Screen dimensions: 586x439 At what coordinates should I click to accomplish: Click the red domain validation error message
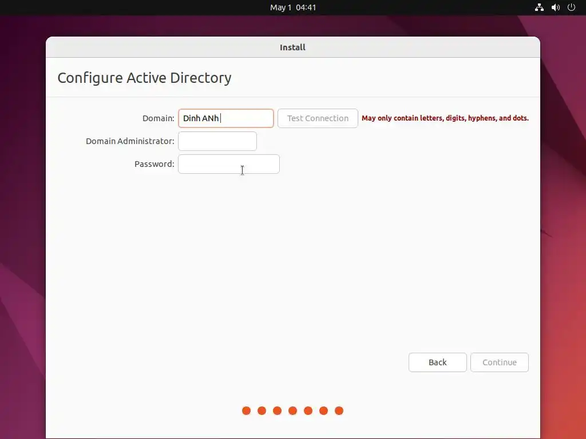445,118
